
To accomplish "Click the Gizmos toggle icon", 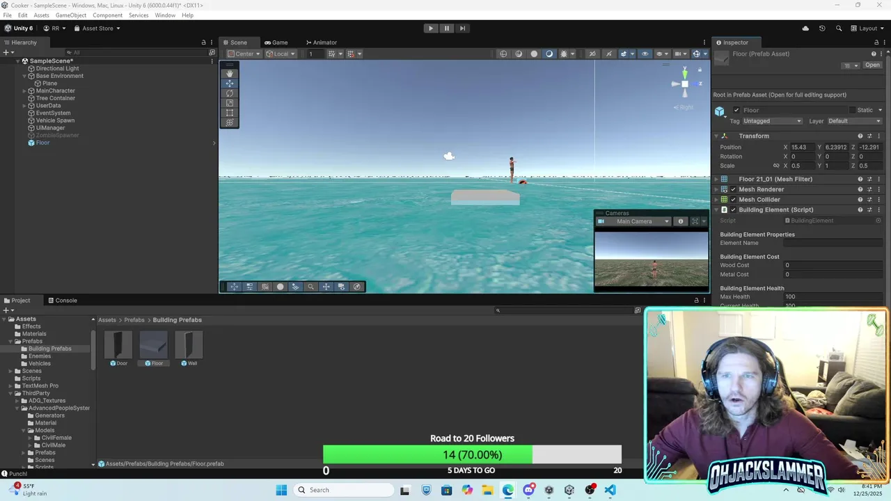I will [x=696, y=54].
